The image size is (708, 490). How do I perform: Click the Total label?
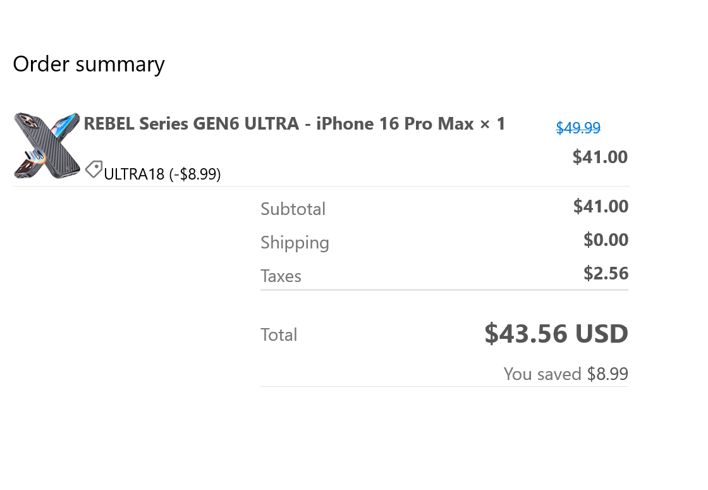tap(279, 334)
